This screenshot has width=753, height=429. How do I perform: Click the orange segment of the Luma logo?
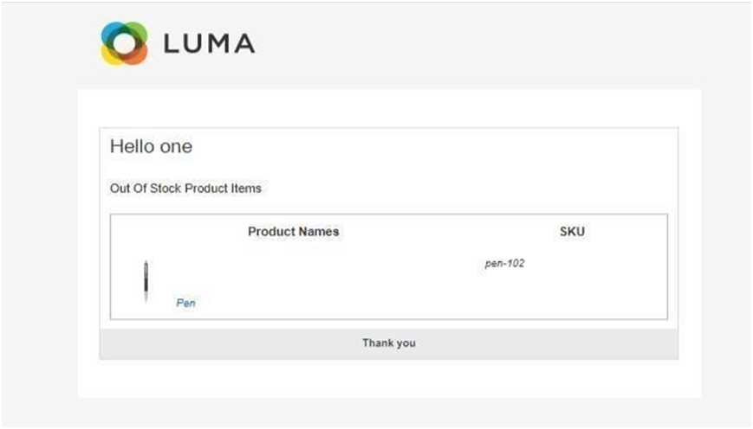137,55
